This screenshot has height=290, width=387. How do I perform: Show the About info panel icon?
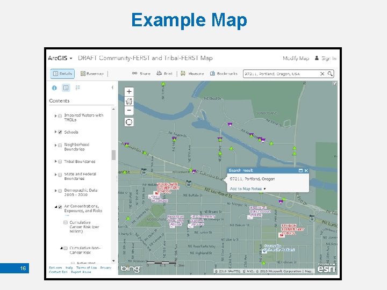tap(54, 88)
